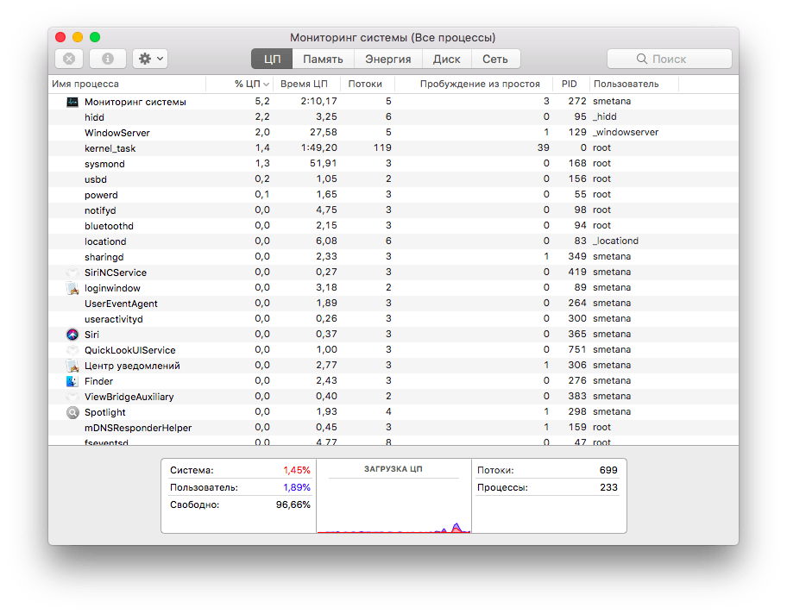This screenshot has width=787, height=614.
Task: Select the WindowServer process row
Action: [393, 133]
